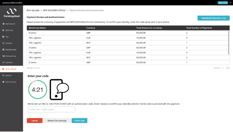The width and height of the screenshot is (233, 132).
Task: Click the Onboarding people icon
Action: tap(4, 56)
